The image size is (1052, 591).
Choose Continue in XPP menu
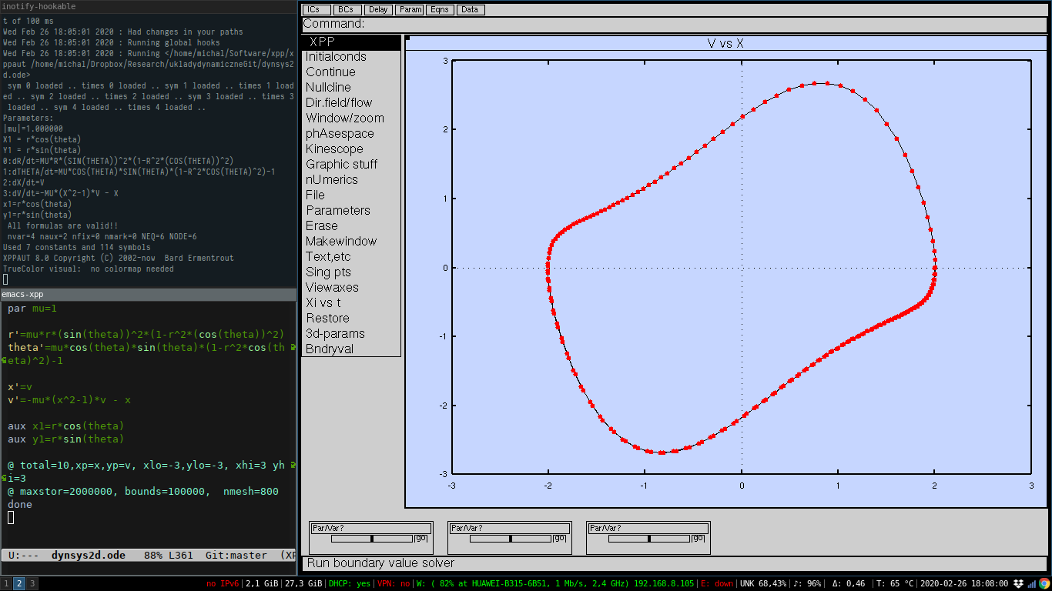pyautogui.click(x=351, y=72)
